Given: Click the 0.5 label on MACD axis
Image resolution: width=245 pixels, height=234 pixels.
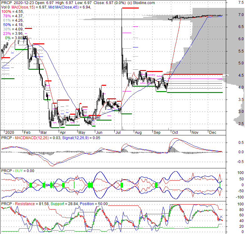Looking at the screenshot, I should tap(241, 143).
